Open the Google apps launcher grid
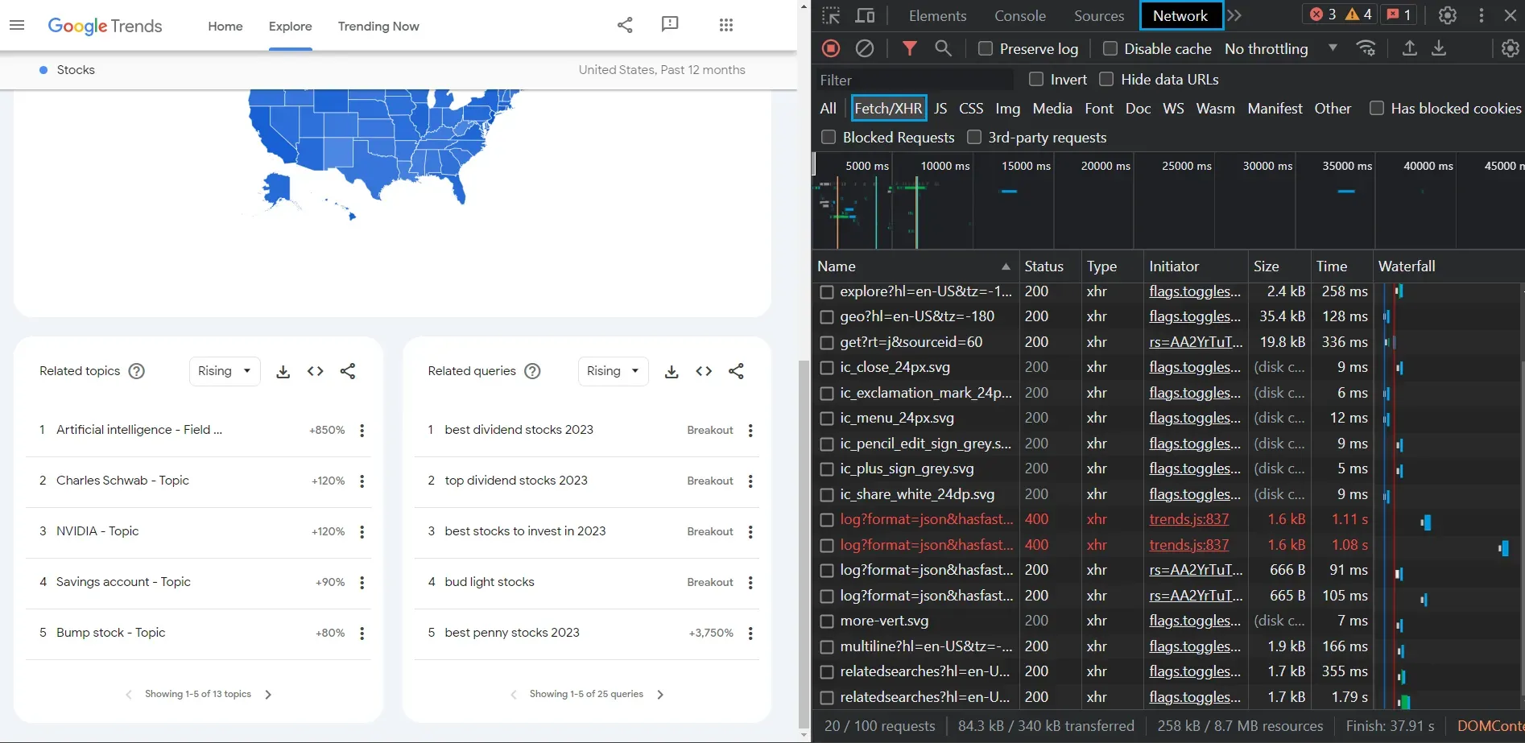 tap(725, 25)
